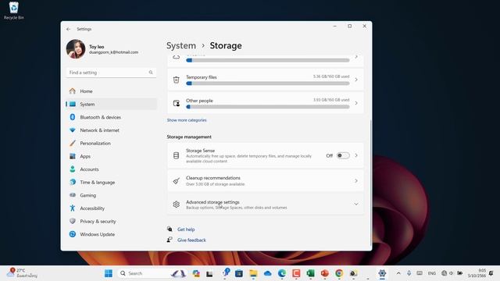This screenshot has width=500, height=281.
Task: Open Storage Sense via its chevron
Action: coord(356,155)
